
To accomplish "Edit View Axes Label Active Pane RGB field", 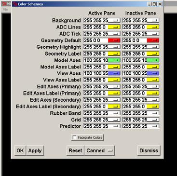I will (95, 80).
